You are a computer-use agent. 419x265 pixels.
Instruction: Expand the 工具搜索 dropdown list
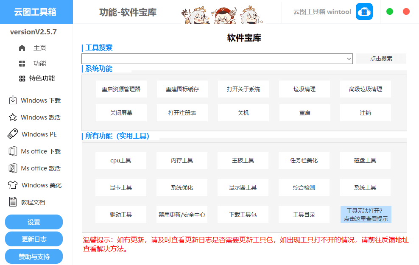tap(349, 59)
